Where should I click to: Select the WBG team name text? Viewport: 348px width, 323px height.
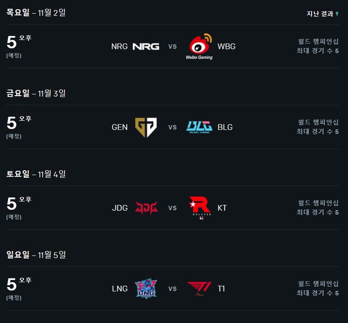[226, 46]
